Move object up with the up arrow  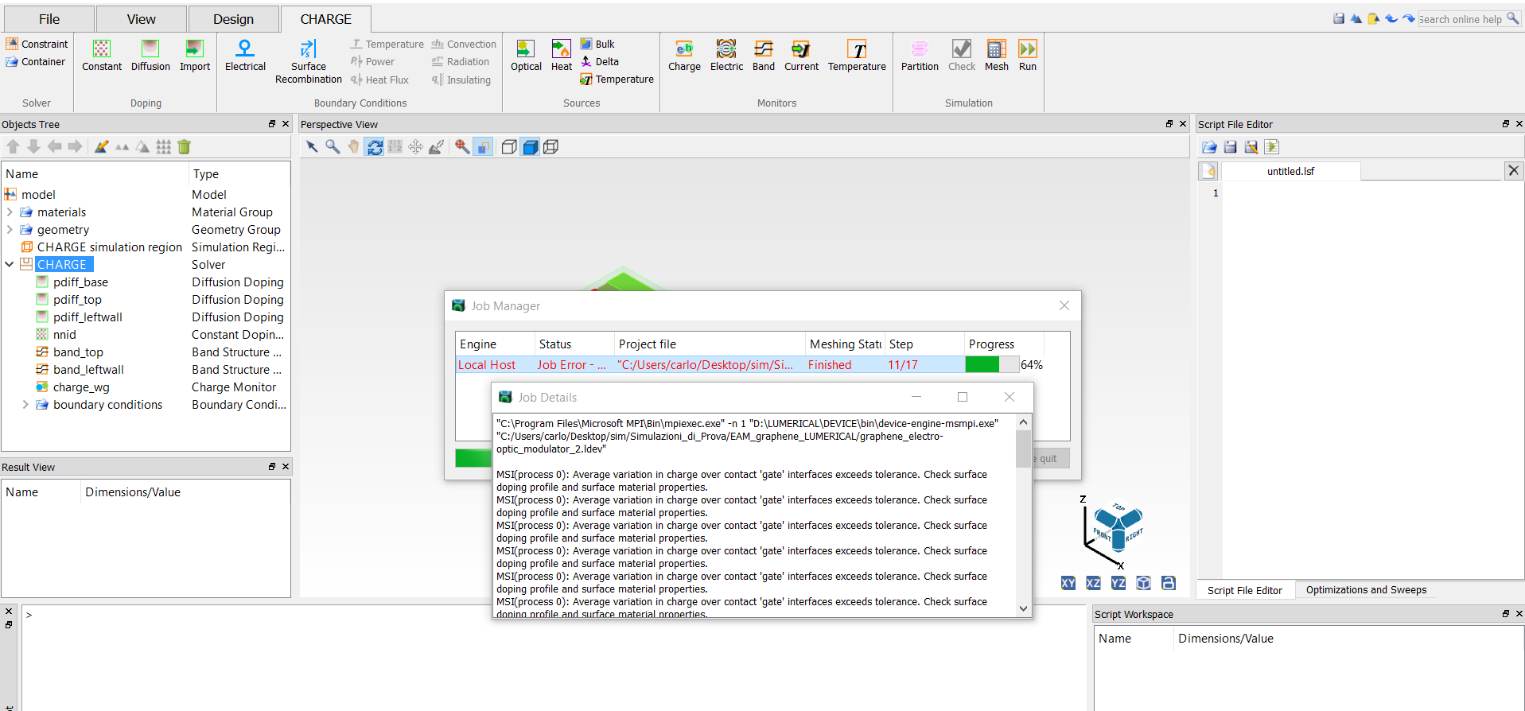pos(13,146)
